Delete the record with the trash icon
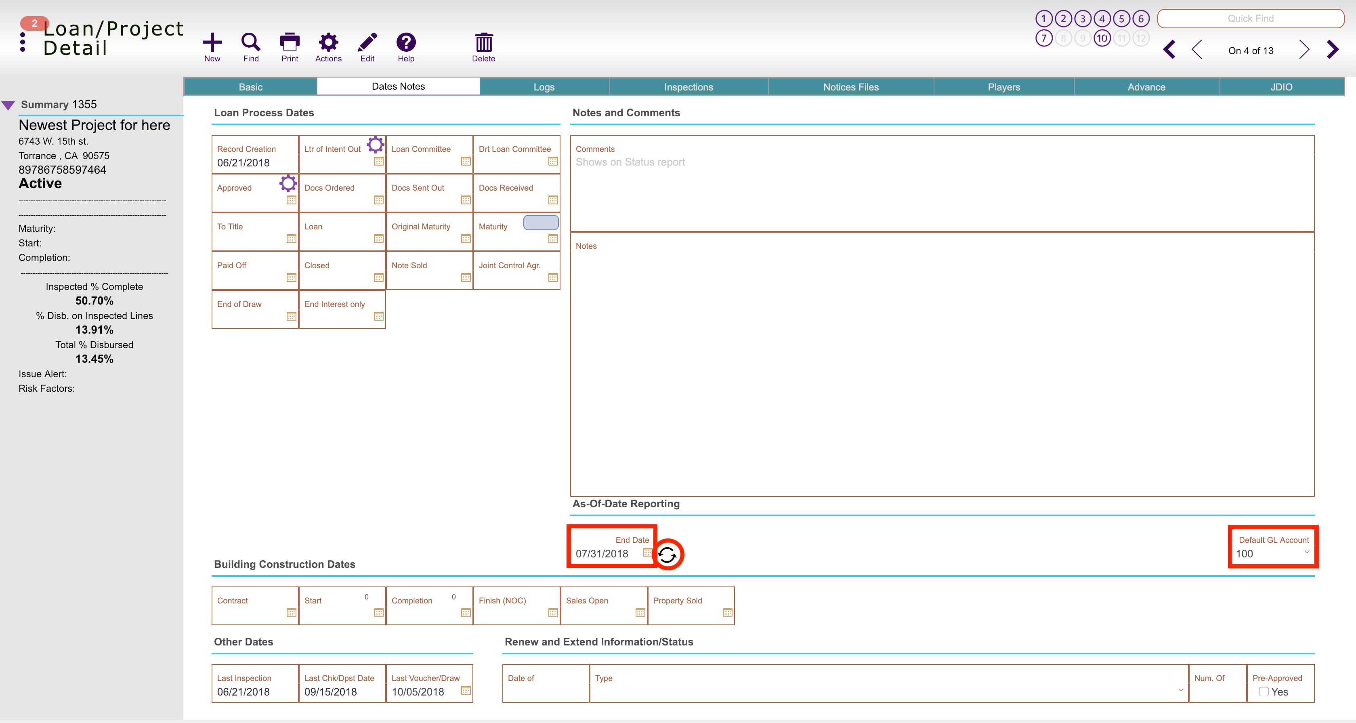The height and width of the screenshot is (723, 1356). coord(483,43)
